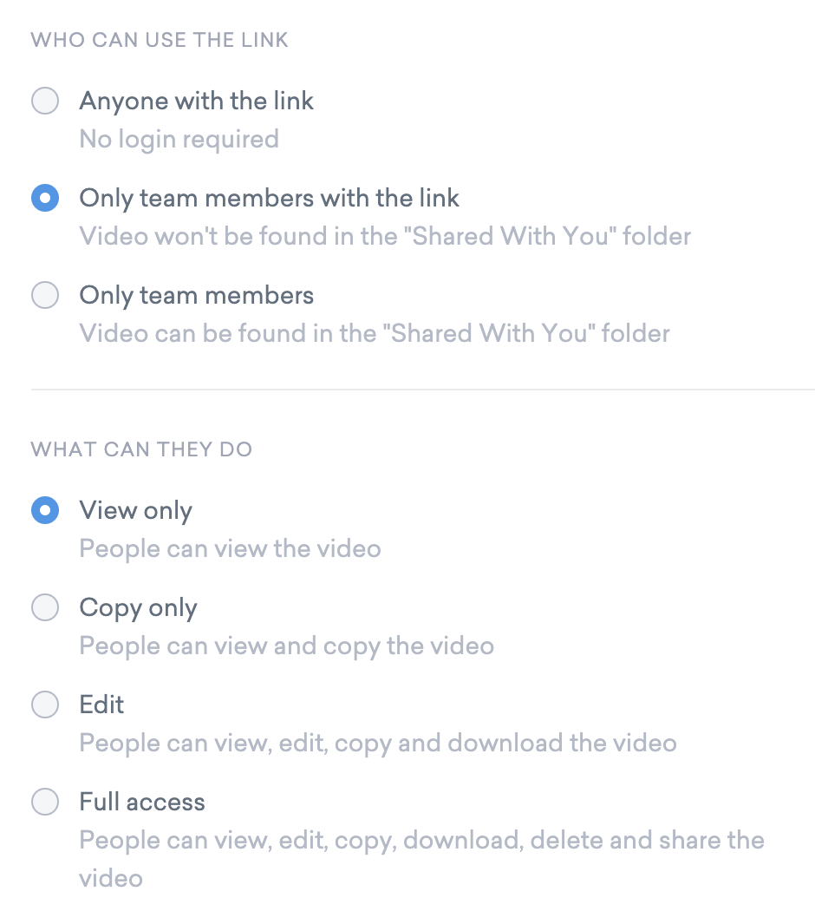Select the Full access permission
815x911 pixels.
tap(45, 802)
